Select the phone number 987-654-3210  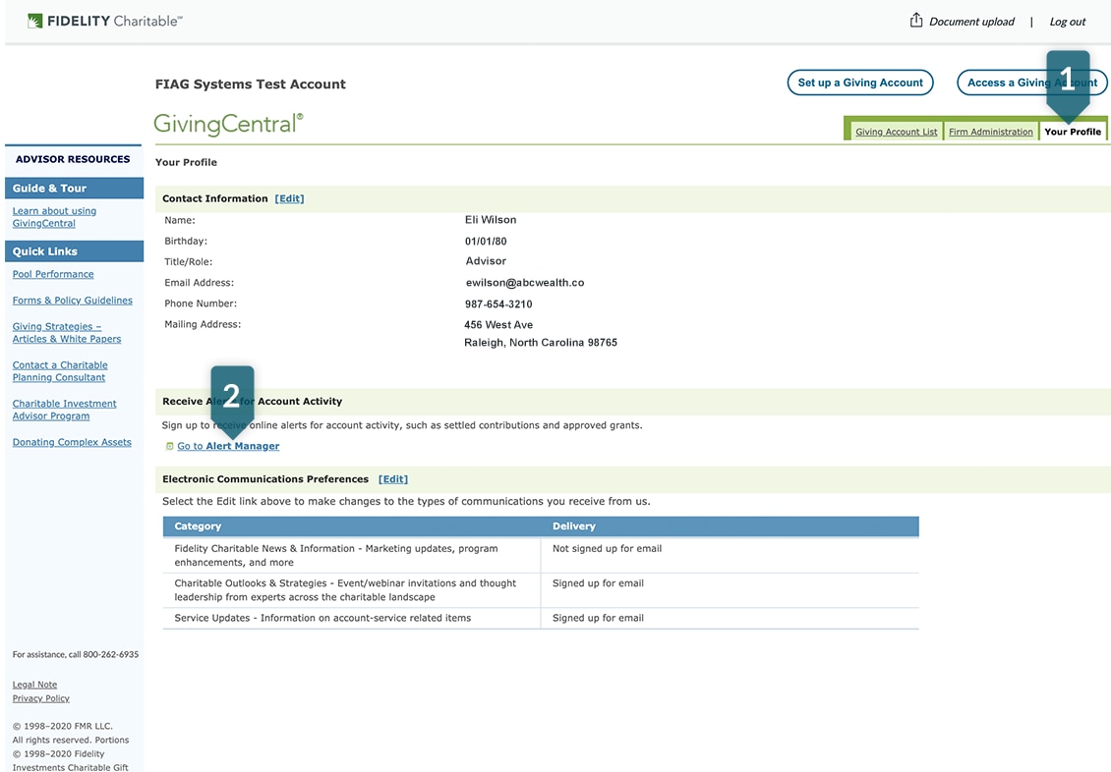[498, 304]
